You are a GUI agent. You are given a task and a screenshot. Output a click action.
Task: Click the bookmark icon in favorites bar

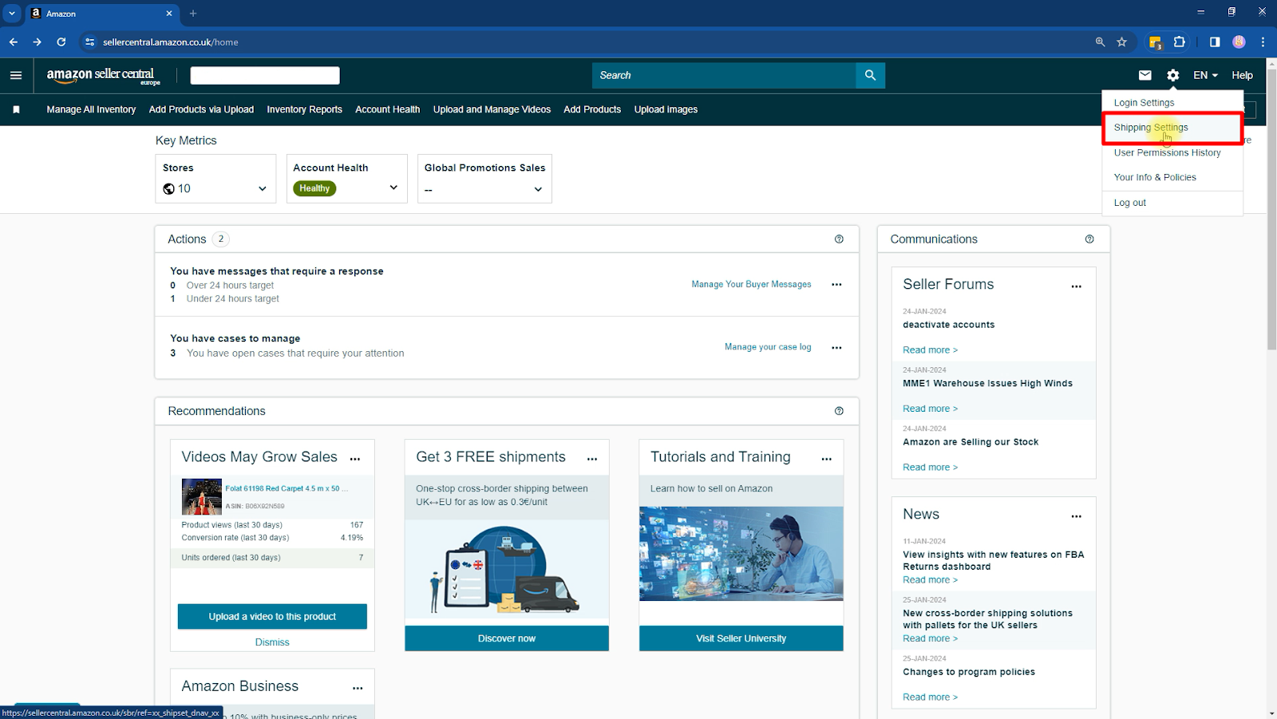click(16, 109)
